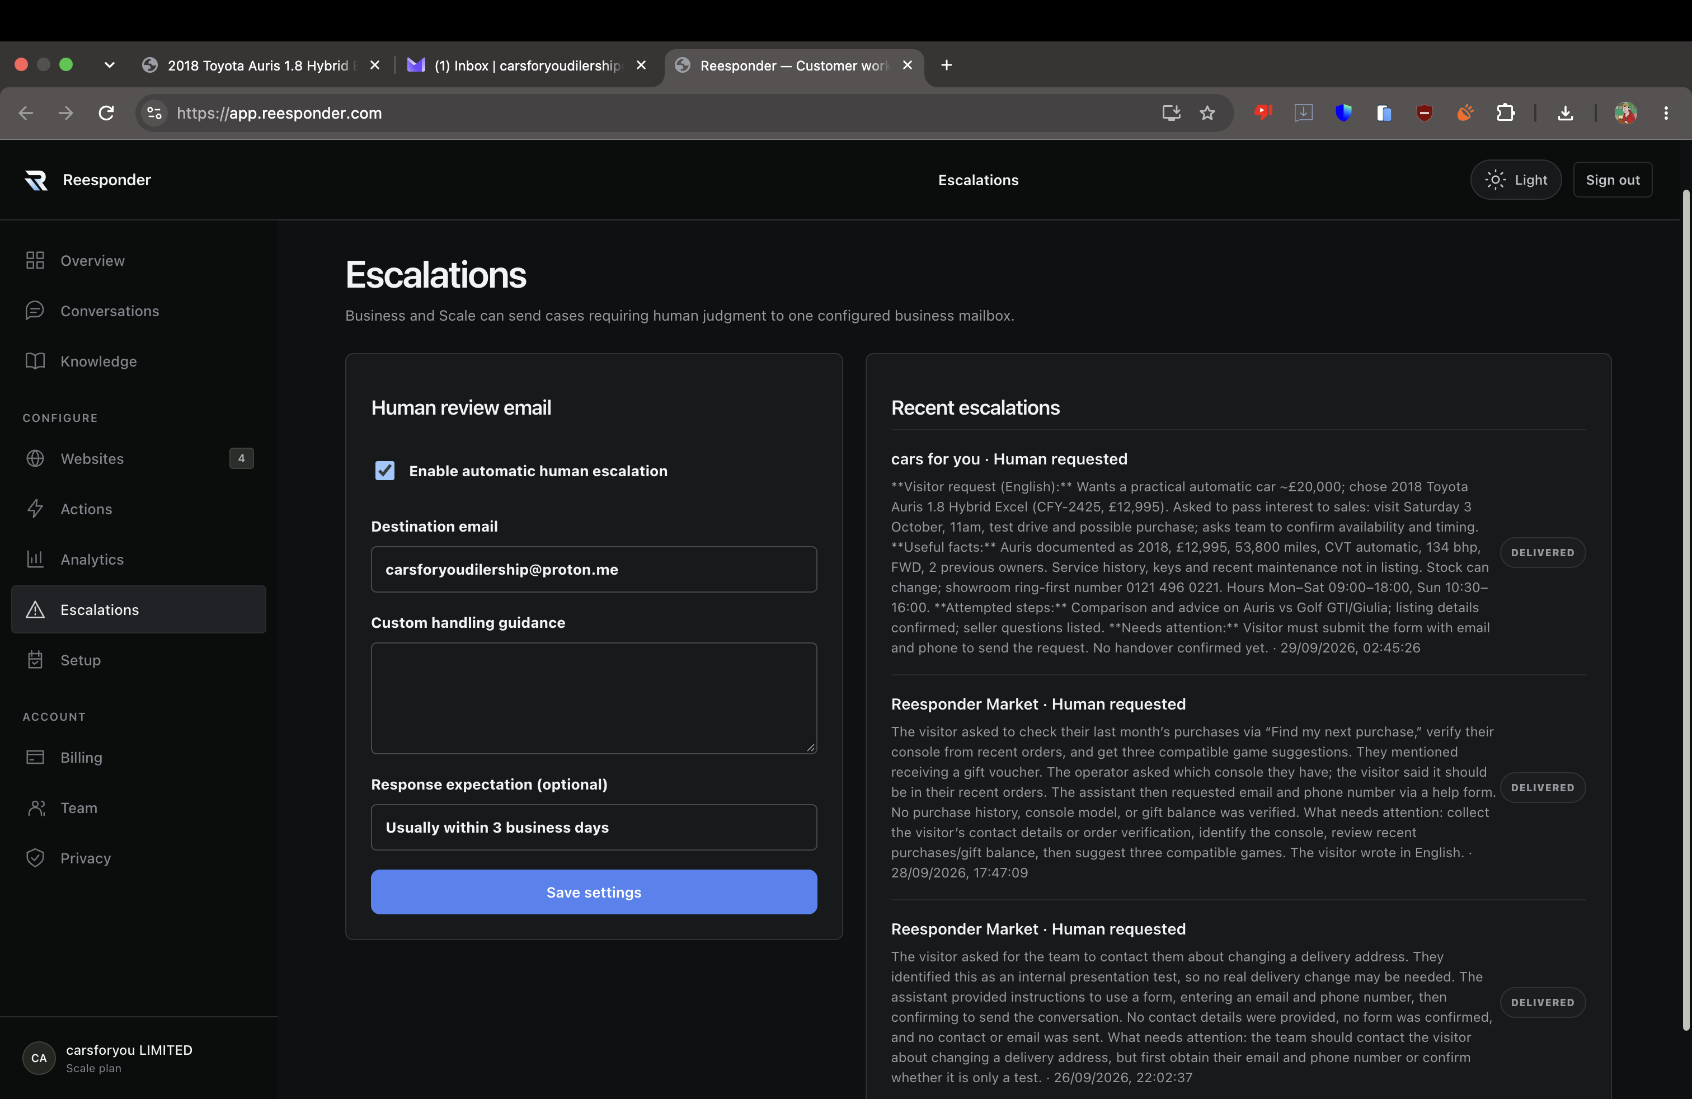Uncheck Enable automatic human escalation
Screen dimensions: 1692x1099
click(384, 471)
